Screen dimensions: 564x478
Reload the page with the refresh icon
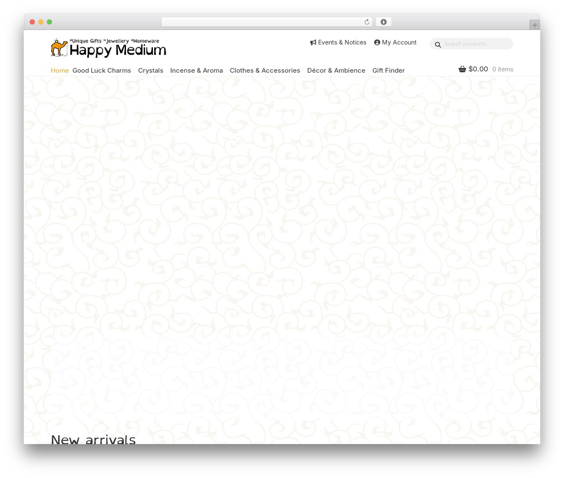coord(367,22)
